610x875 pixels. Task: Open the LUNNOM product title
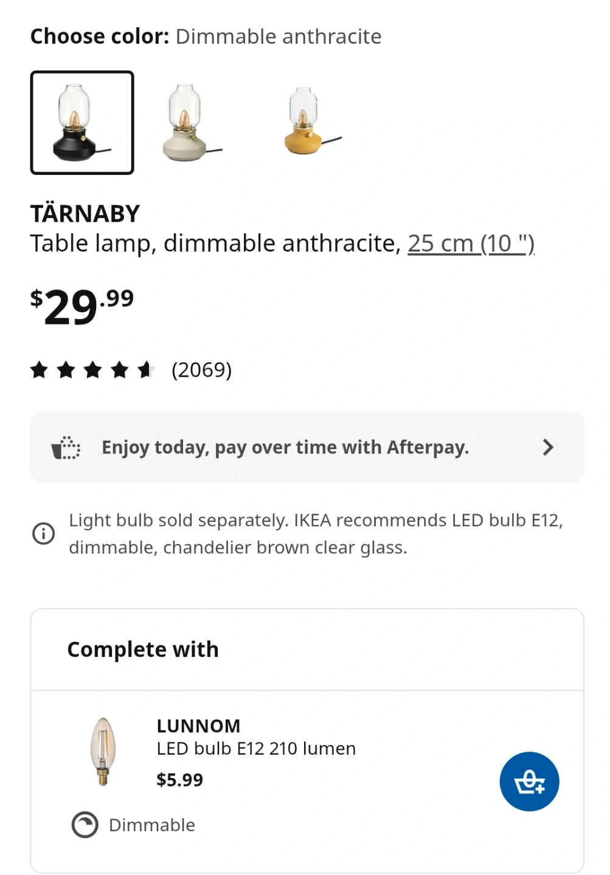point(198,726)
